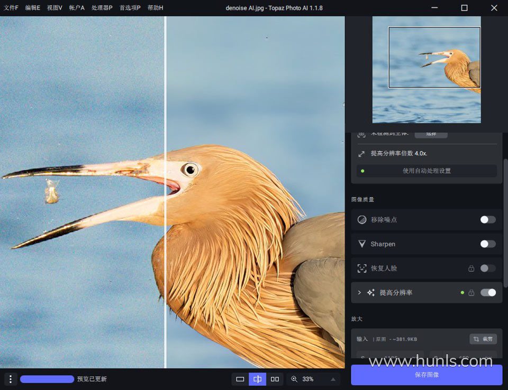Expand the 提高分辨率 section chevron
The height and width of the screenshot is (390, 508).
click(359, 293)
